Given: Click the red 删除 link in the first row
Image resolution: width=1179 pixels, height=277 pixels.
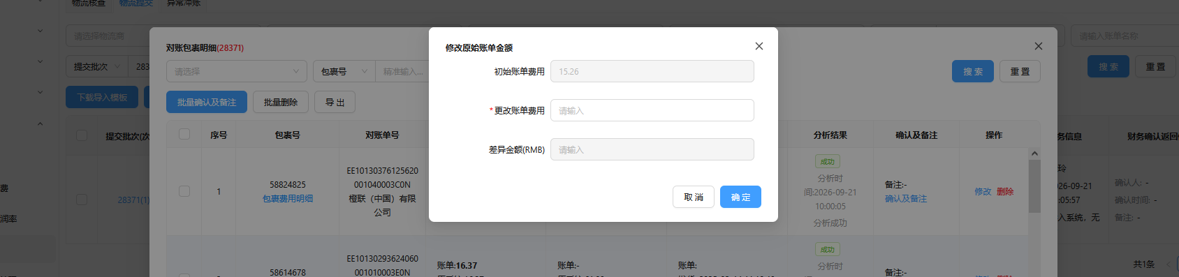Looking at the screenshot, I should click(x=1005, y=191).
